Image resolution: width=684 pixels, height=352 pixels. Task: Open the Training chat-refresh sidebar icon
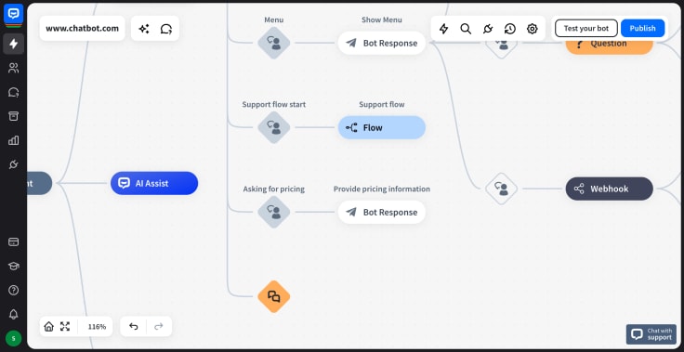[13, 92]
